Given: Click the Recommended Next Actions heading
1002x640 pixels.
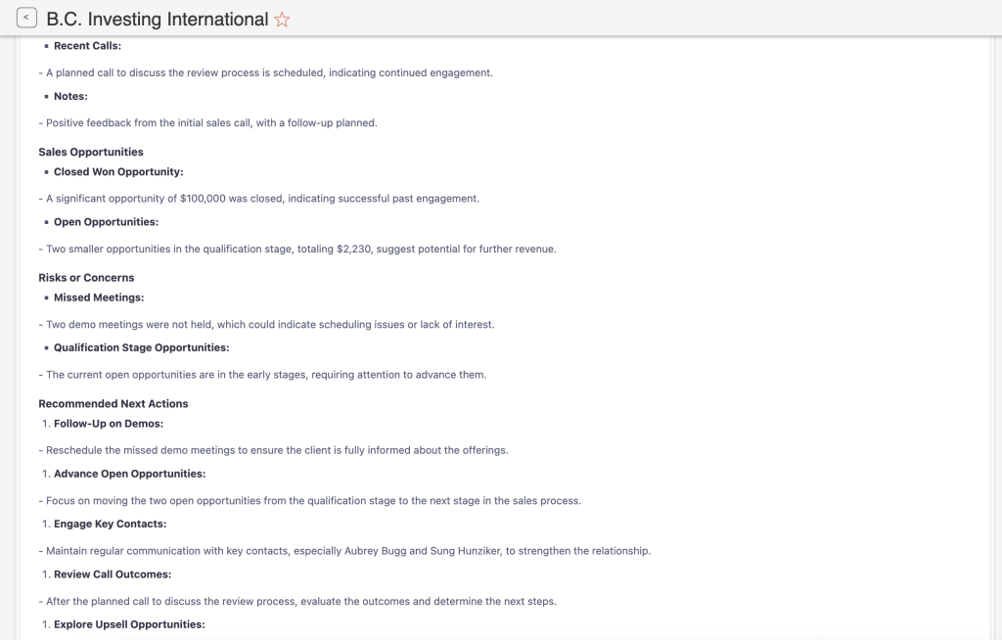Looking at the screenshot, I should coord(113,403).
